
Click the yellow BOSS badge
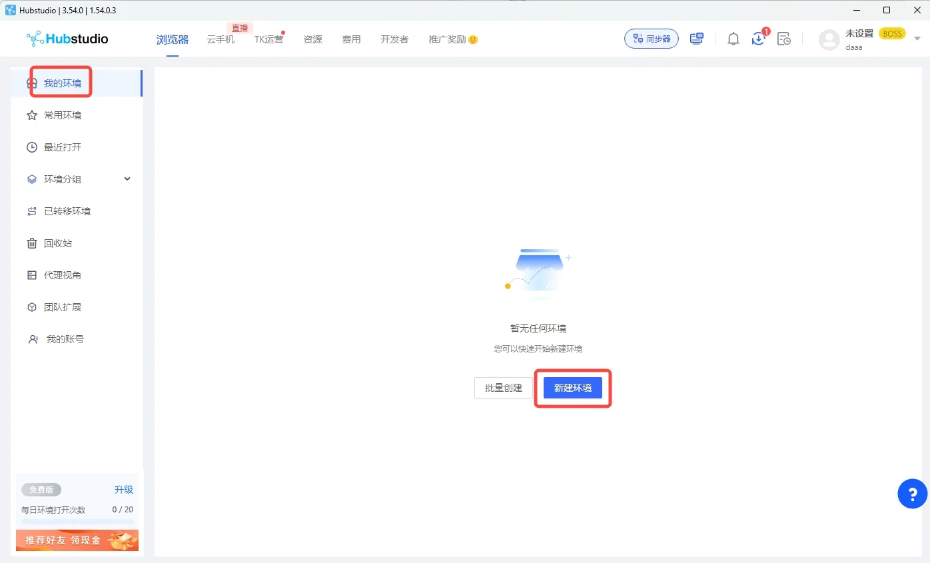(892, 33)
